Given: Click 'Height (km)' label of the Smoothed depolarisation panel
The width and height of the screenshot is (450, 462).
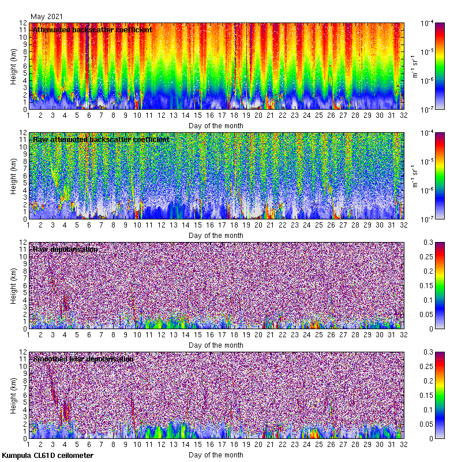Looking at the screenshot, I should (x=13, y=396).
